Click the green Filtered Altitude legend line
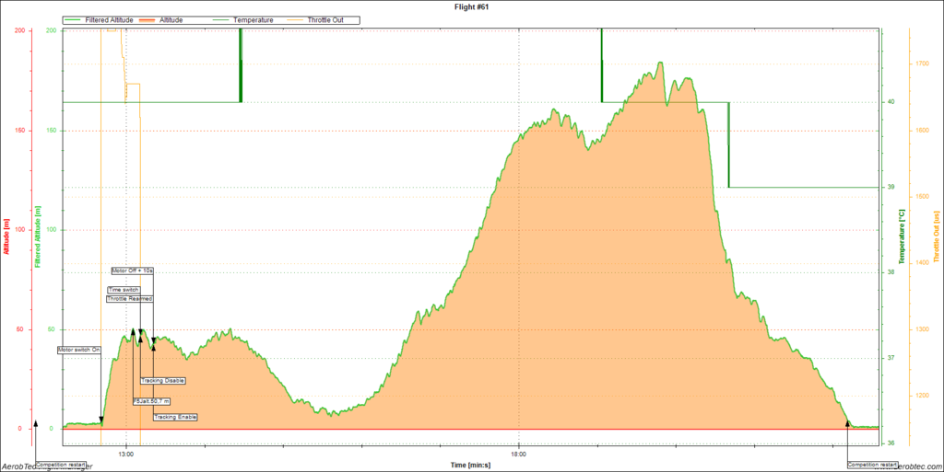944x472 pixels. tap(74, 19)
